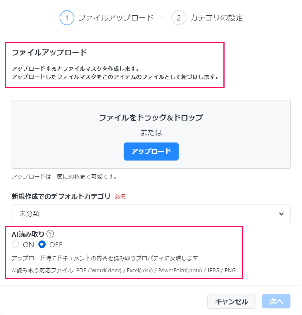Viewport: 302px width, 315px height.
Task: Click the ON label text
Action: click(28, 245)
